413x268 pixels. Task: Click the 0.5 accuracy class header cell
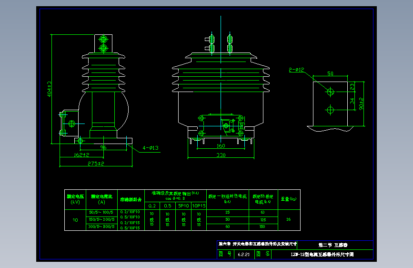pyautogui.click(x=168, y=206)
